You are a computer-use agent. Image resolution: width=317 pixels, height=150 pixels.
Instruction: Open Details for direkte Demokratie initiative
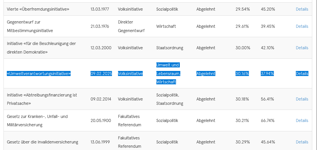(302, 48)
